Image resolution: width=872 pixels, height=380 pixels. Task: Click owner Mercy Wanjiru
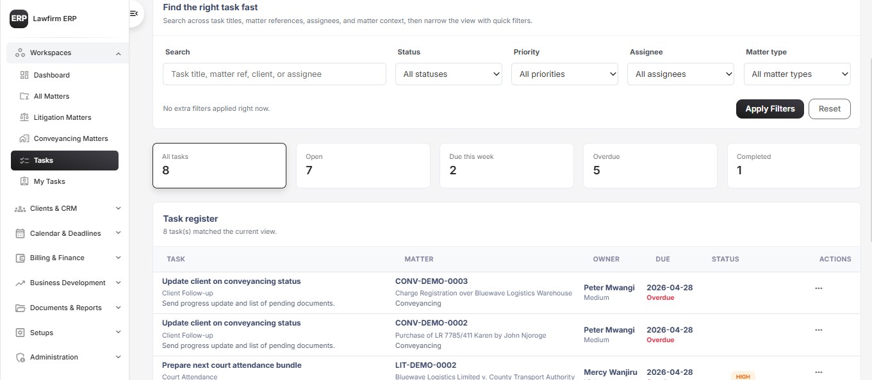609,372
